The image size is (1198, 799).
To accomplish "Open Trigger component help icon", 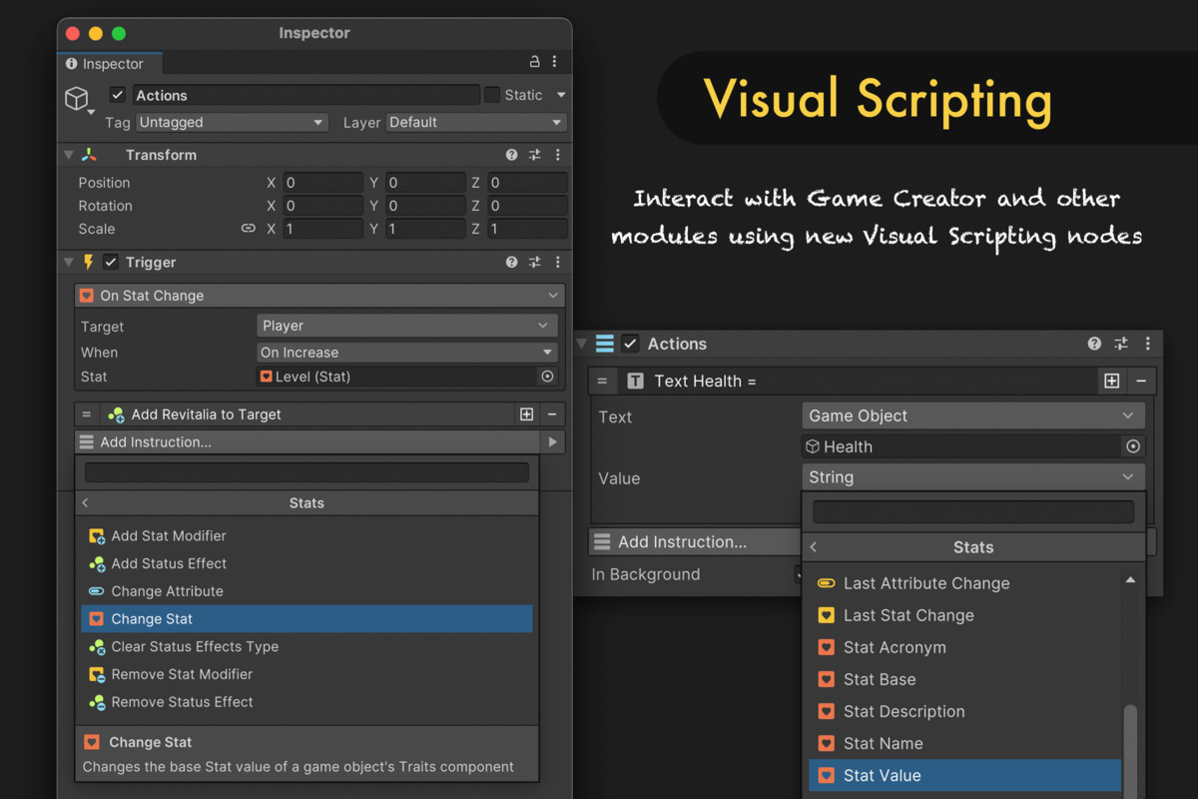I will (512, 262).
